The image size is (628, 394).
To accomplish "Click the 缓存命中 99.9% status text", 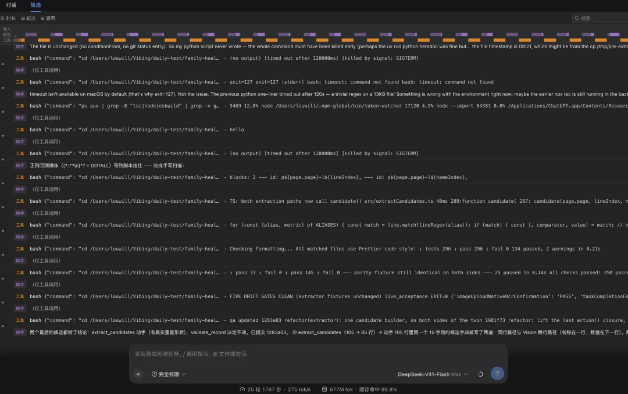I will (x=378, y=389).
